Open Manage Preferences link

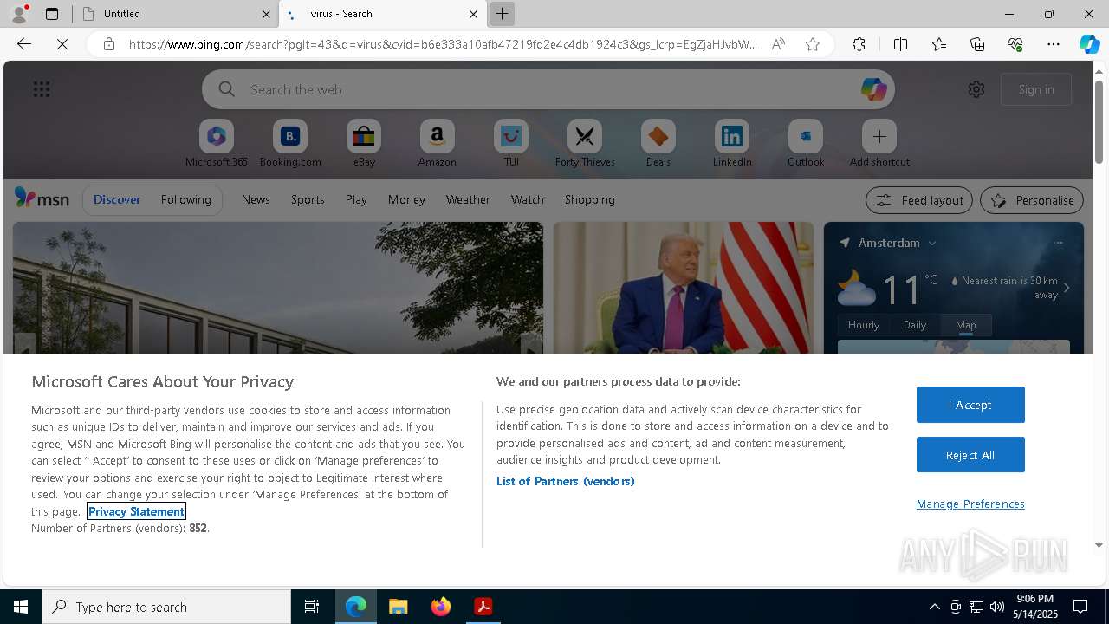pyautogui.click(x=970, y=504)
